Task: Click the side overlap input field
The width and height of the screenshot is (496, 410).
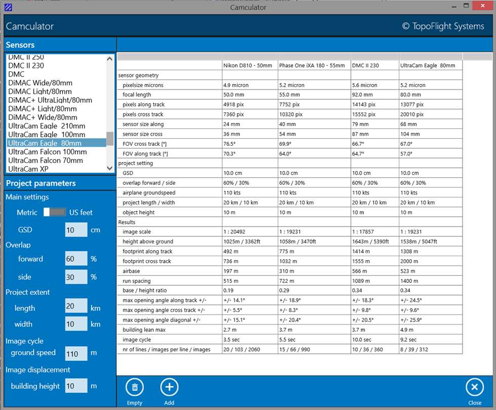Action: 76,277
